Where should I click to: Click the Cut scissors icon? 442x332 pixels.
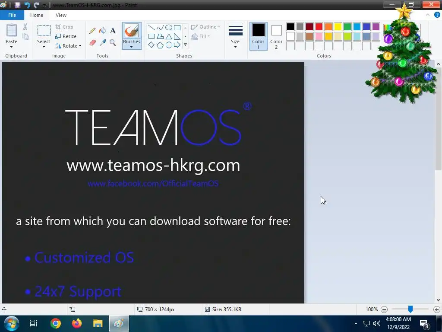25,27
